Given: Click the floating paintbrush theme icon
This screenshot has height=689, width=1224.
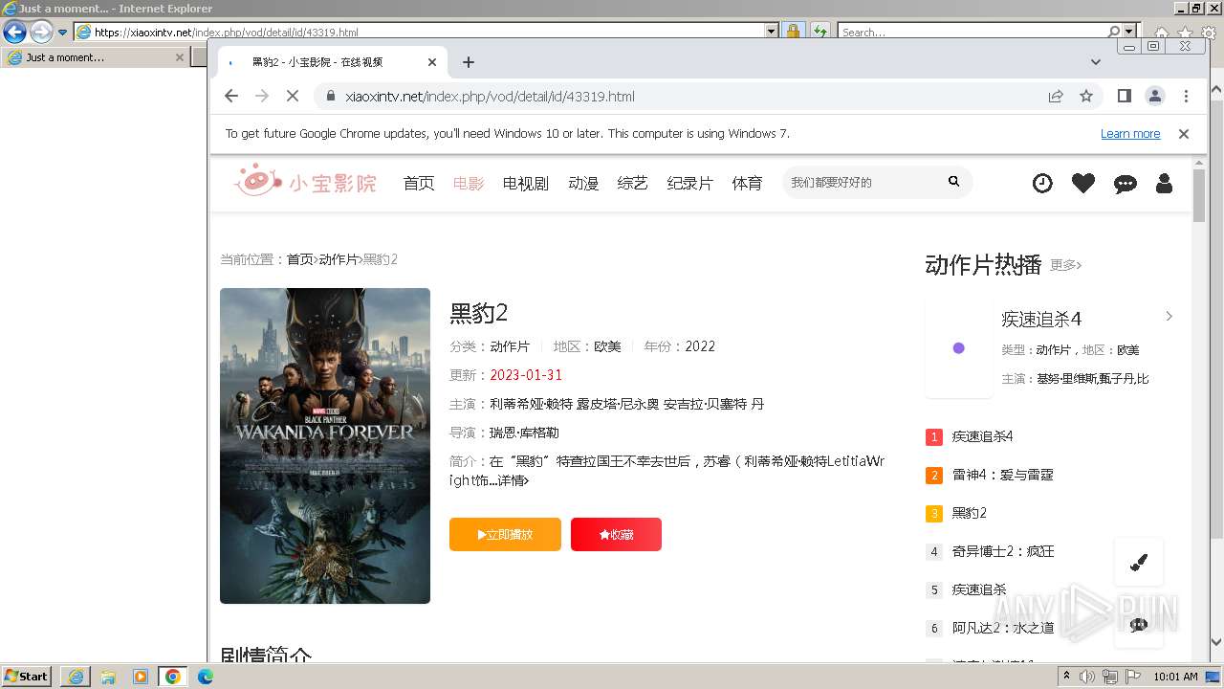Looking at the screenshot, I should pyautogui.click(x=1139, y=562).
